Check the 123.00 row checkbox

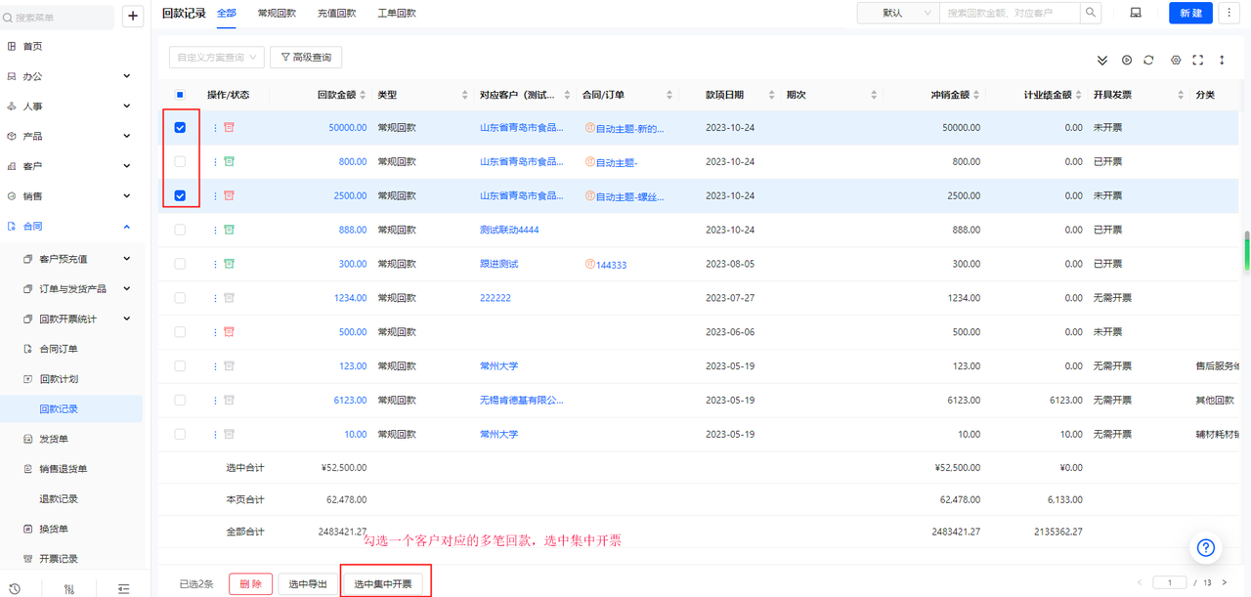click(180, 366)
